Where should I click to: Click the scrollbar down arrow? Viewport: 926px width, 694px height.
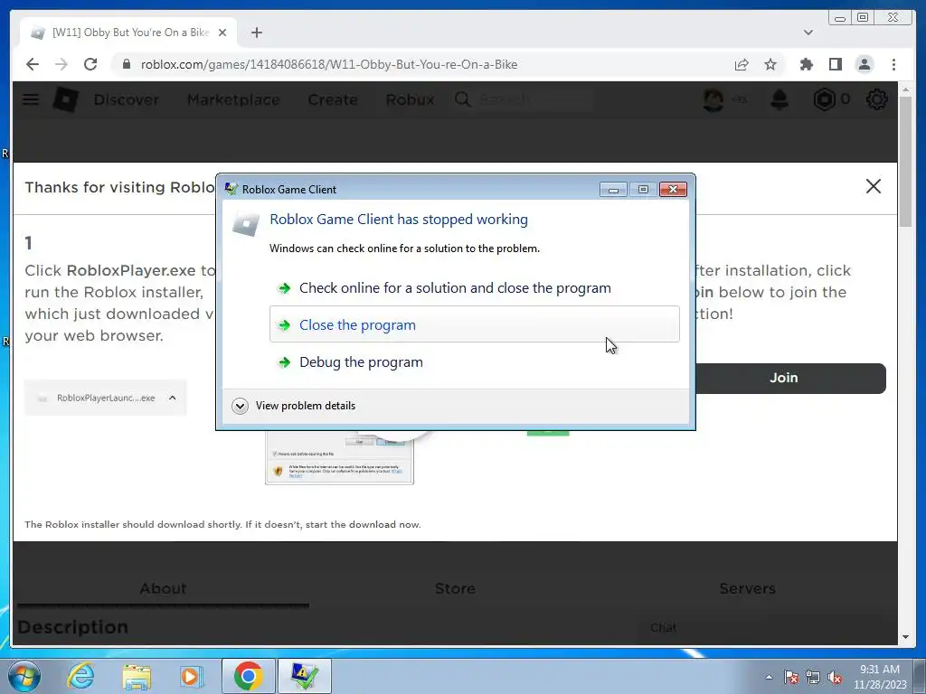point(906,637)
